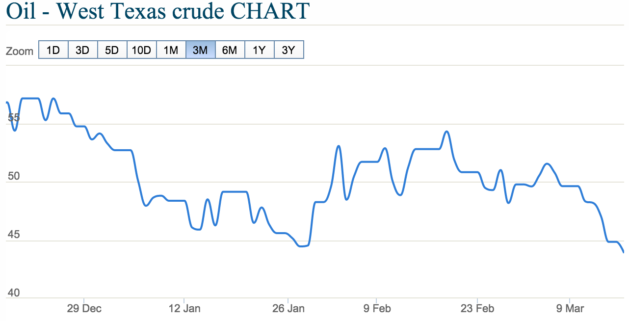
Task: Switch chart zoom to 3D
Action: point(82,50)
